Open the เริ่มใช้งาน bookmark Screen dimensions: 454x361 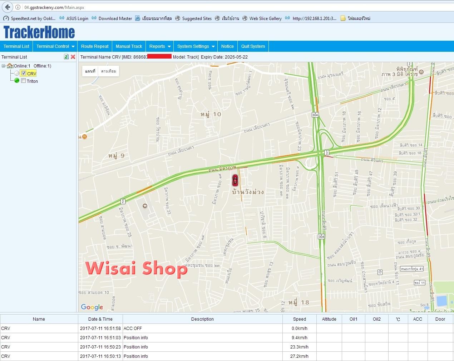[x=227, y=19]
